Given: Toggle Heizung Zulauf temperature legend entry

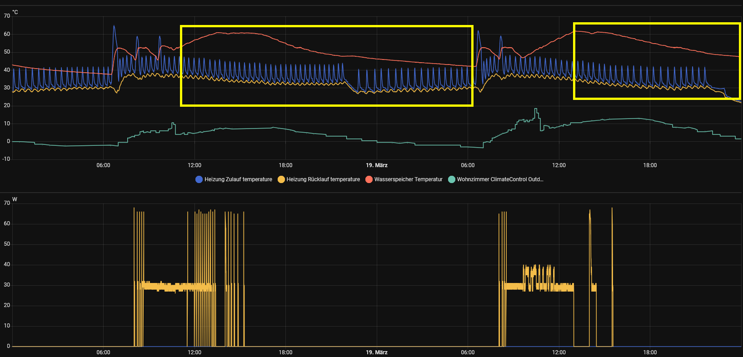Looking at the screenshot, I should click(x=234, y=179).
